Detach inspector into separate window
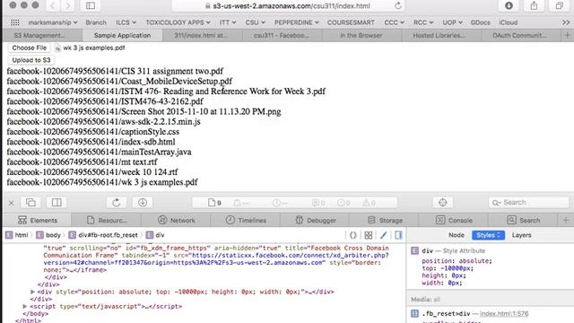This screenshot has height=323, width=574. coord(30,203)
